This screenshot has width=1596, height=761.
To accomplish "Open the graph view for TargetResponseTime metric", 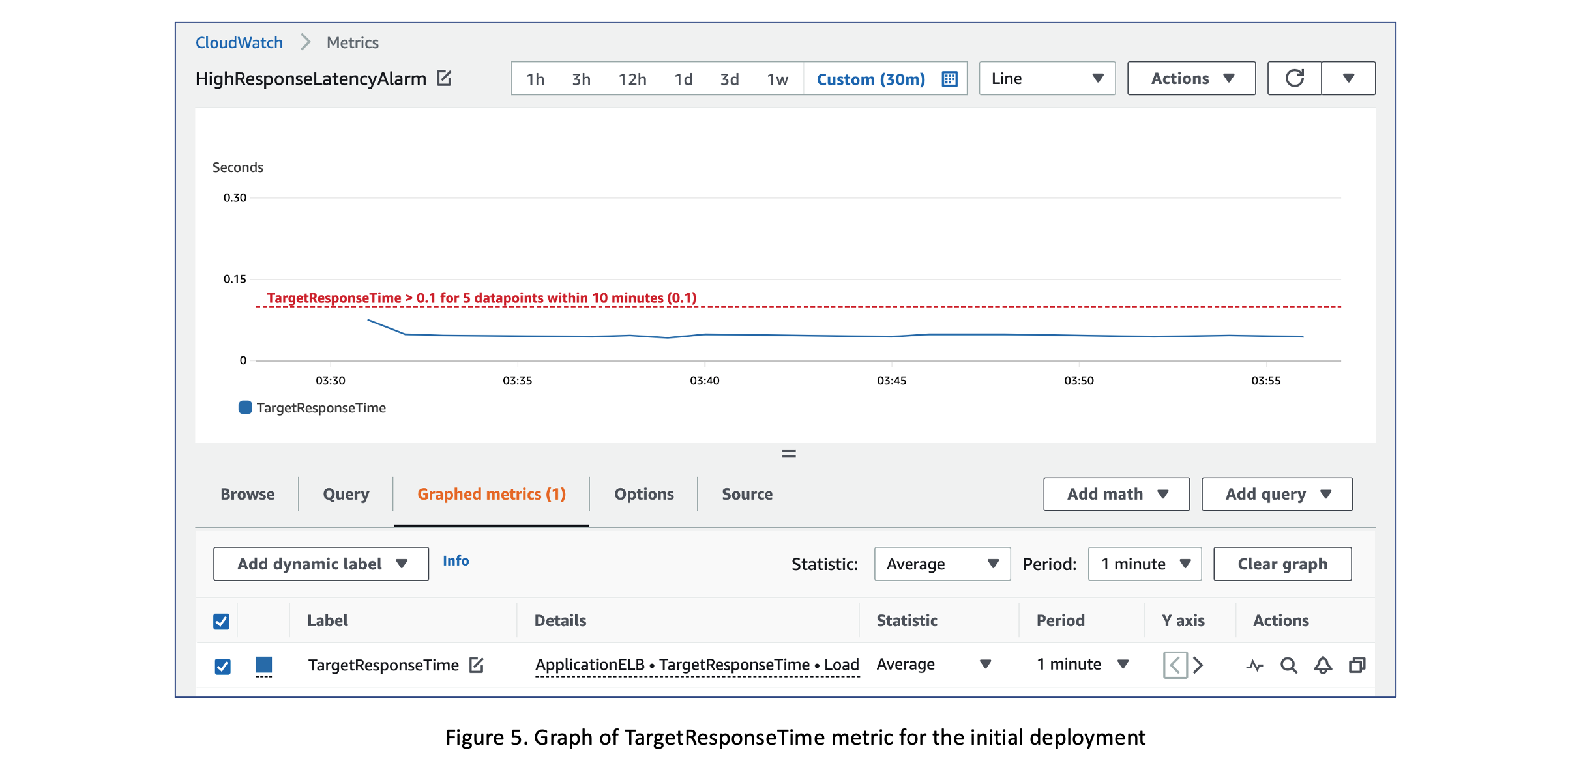I will click(x=1254, y=665).
